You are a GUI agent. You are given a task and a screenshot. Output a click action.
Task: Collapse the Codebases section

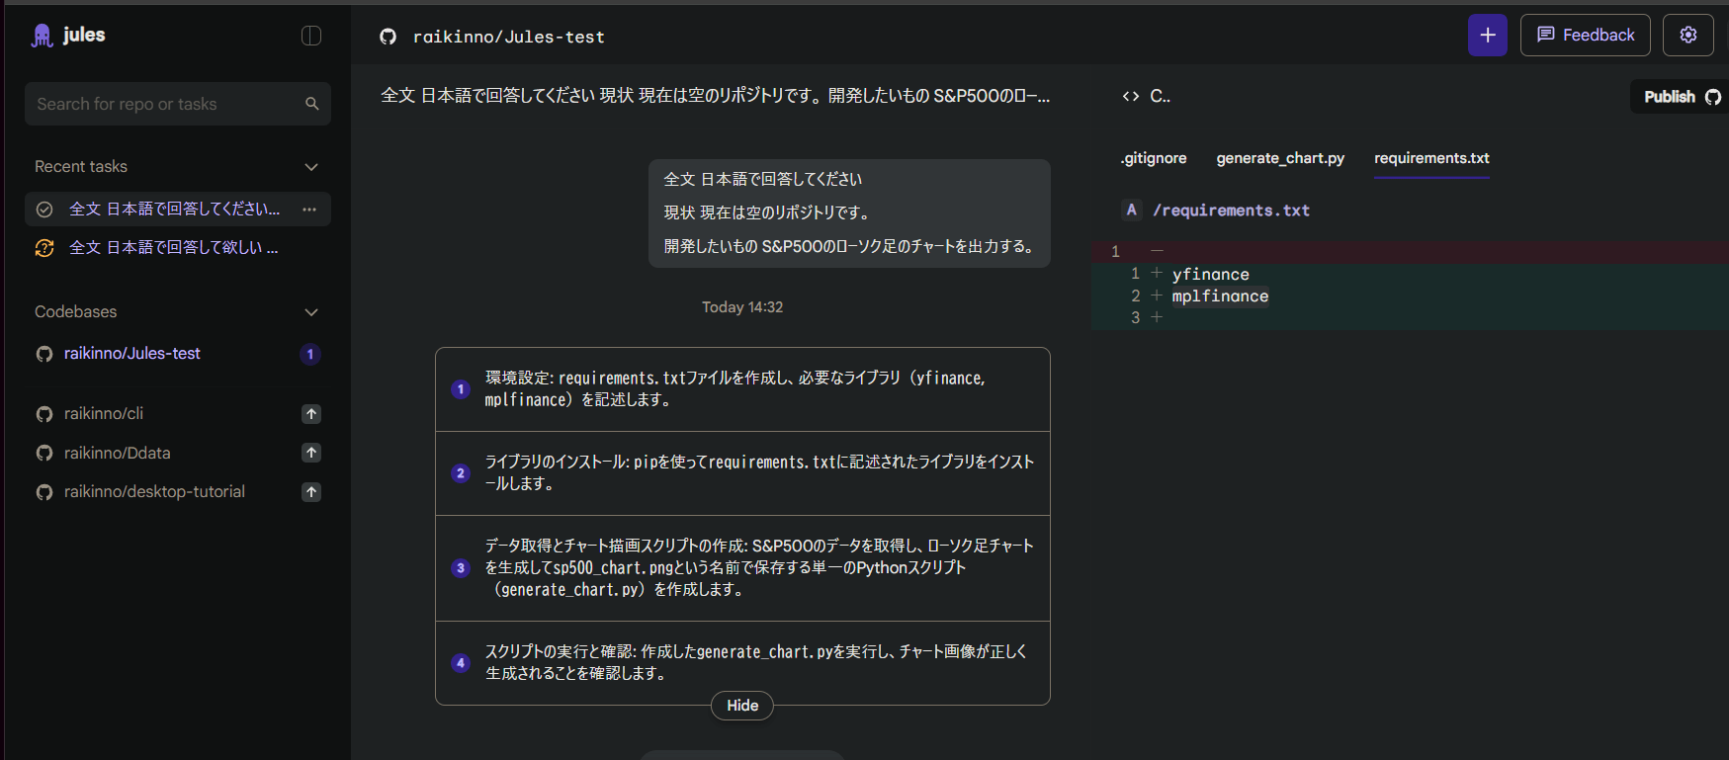tap(311, 312)
